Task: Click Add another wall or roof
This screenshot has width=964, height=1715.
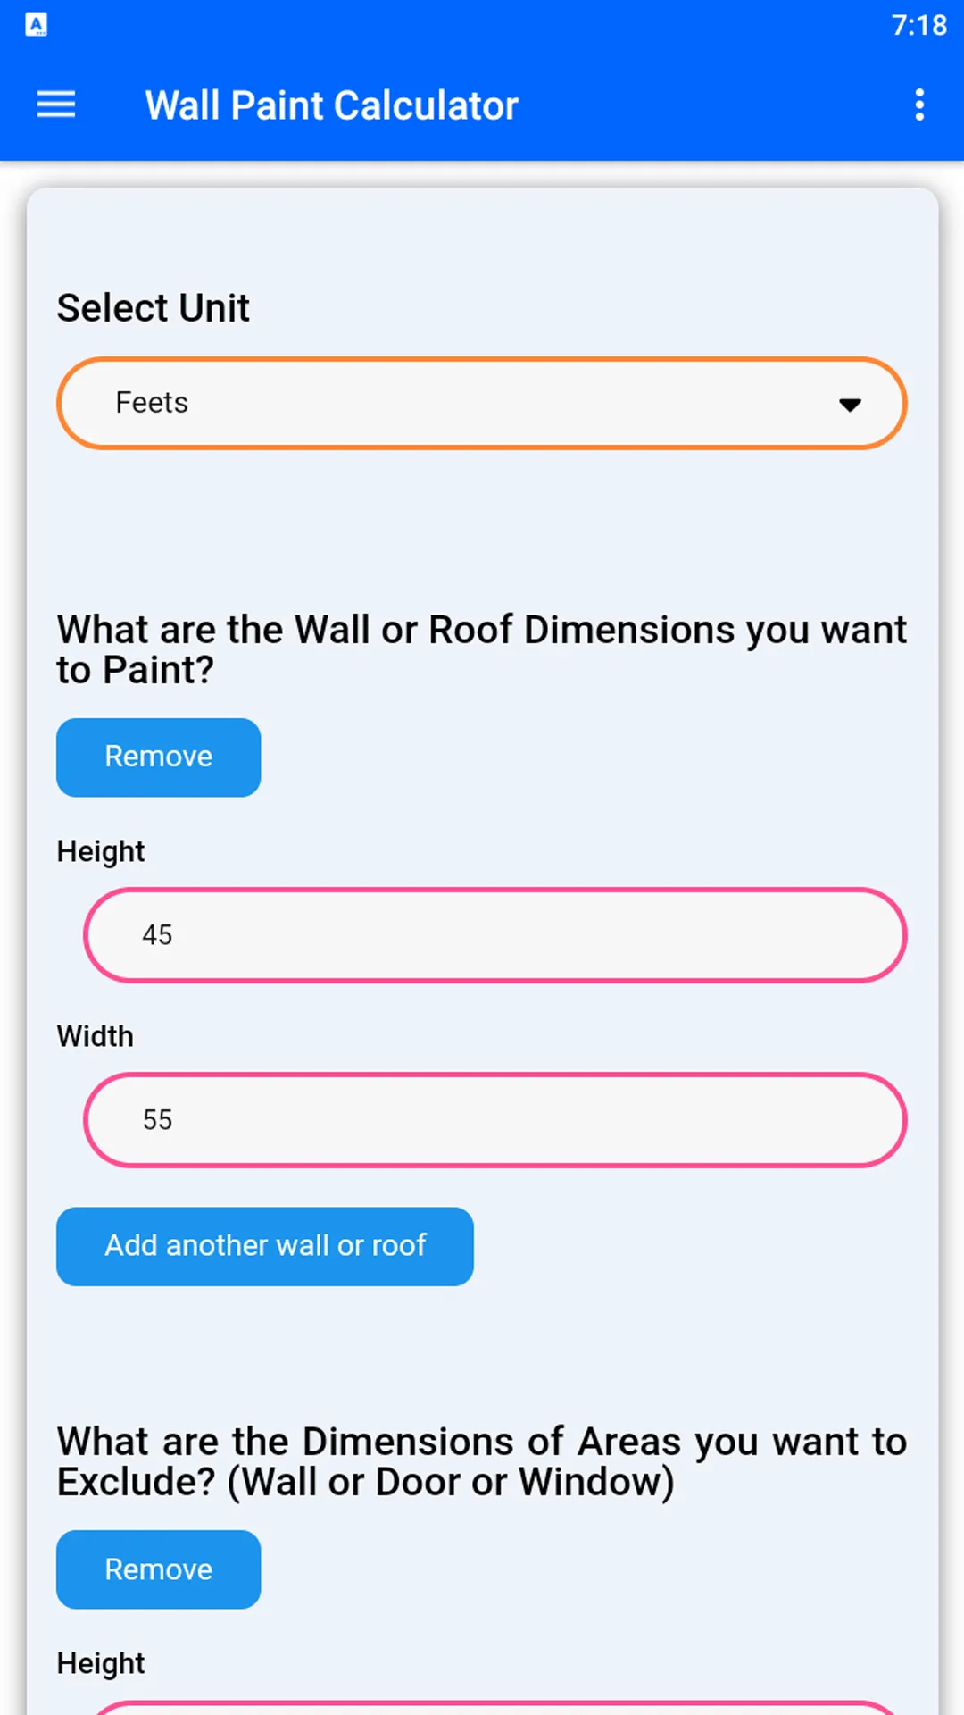Action: tap(265, 1246)
